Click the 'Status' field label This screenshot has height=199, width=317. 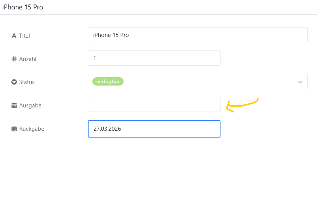point(27,82)
